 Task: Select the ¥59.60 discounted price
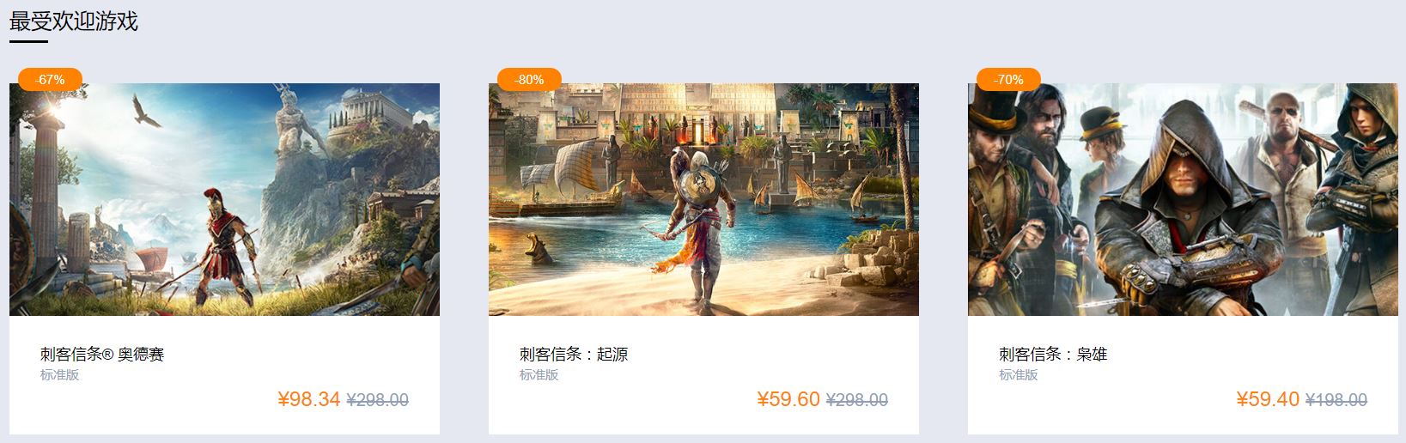pyautogui.click(x=788, y=399)
